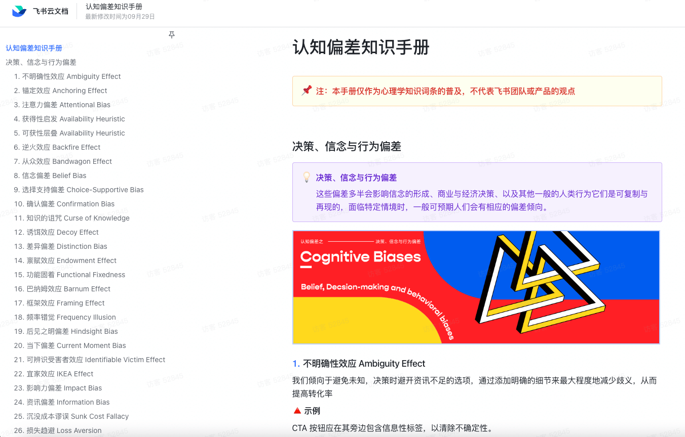Click the purple callout description paragraph

coord(482,200)
